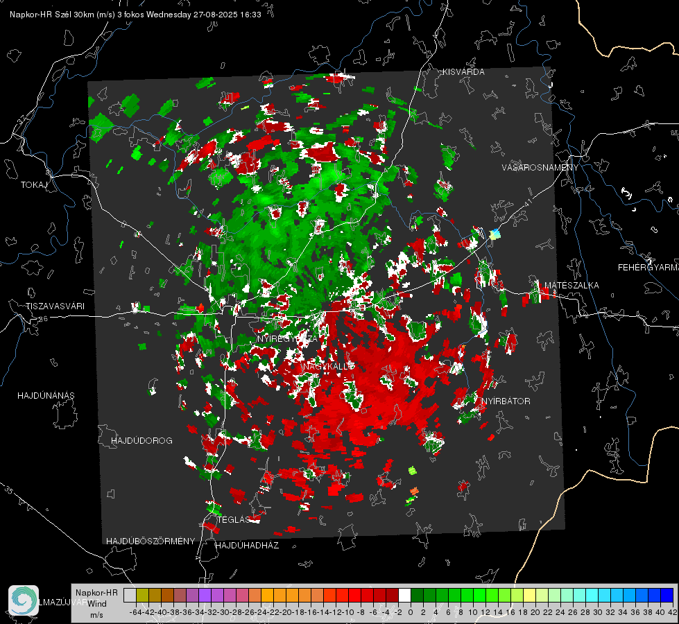Select the NYÍREGYHÁZA city label
679x624 pixels.
point(288,338)
